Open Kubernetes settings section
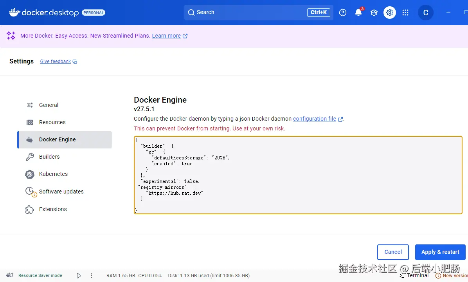468x282 pixels. (x=53, y=174)
